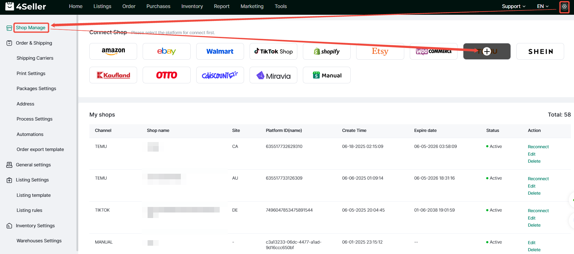Connect an OTTO shop
Image resolution: width=574 pixels, height=254 pixels.
pos(166,75)
